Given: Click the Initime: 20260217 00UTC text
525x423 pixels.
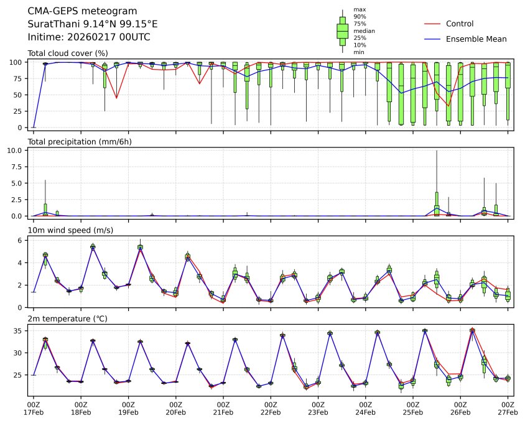Looking at the screenshot, I should (89, 37).
